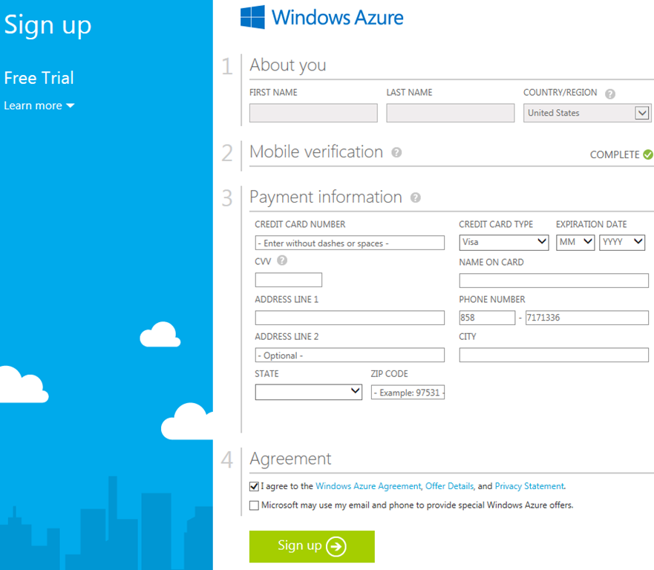The height and width of the screenshot is (570, 654).
Task: Open the State dropdown
Action: (x=308, y=392)
